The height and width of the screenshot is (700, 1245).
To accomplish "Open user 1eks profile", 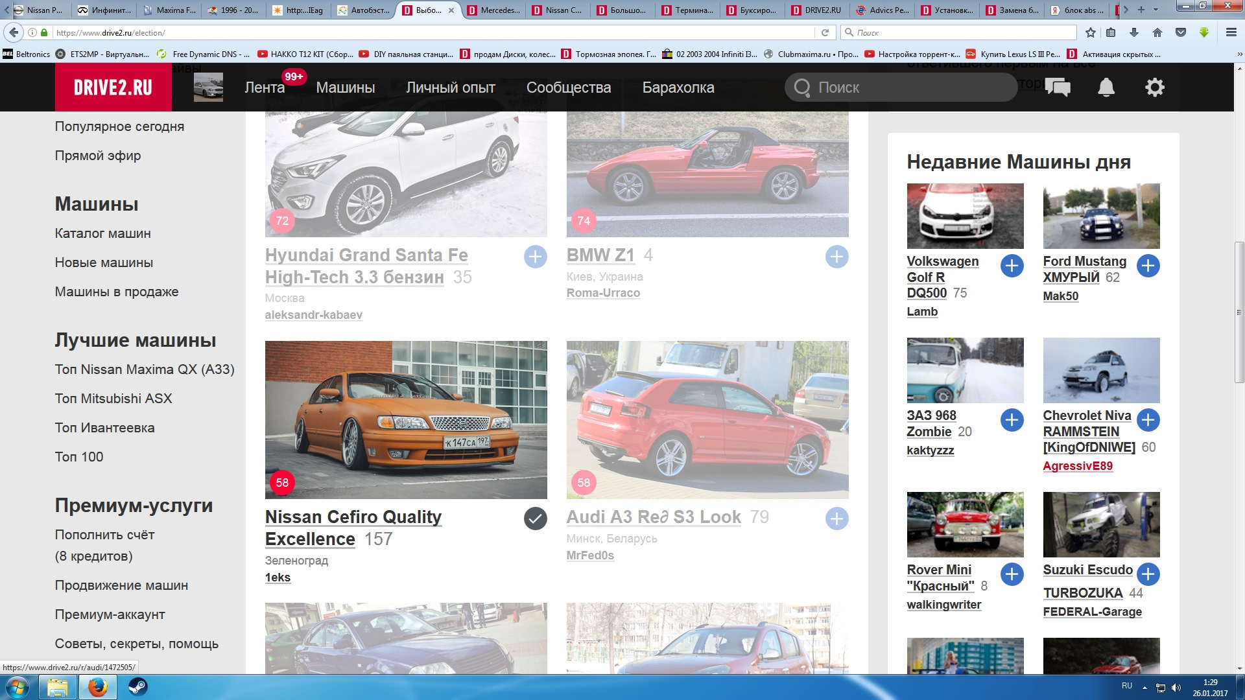I will pos(278,577).
